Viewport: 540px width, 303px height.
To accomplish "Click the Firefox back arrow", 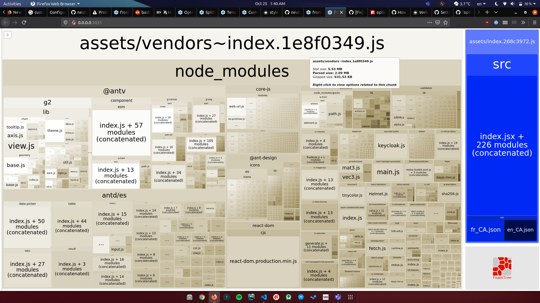I will coord(6,22).
